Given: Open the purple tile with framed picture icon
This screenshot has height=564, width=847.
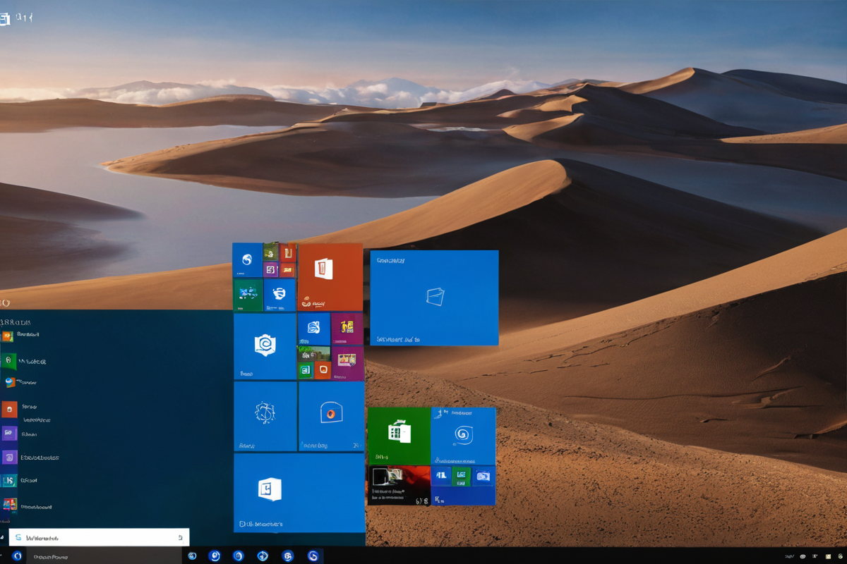Looking at the screenshot, I should point(347,363).
